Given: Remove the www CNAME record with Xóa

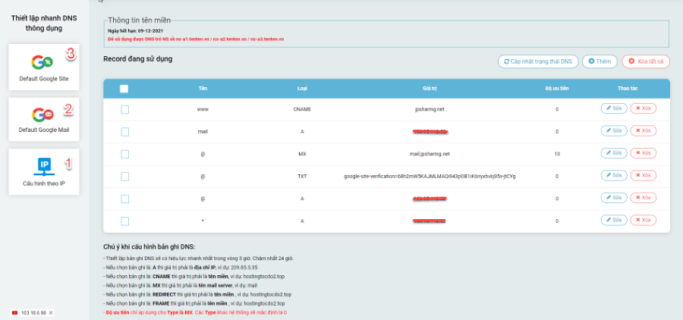Looking at the screenshot, I should click(644, 108).
